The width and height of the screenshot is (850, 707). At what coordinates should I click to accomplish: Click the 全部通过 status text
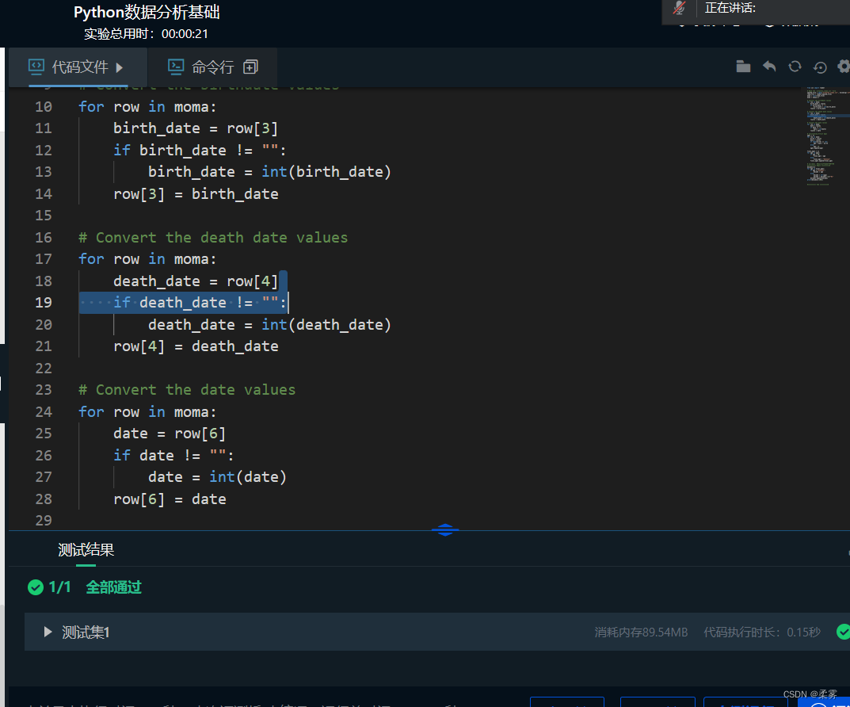point(113,587)
